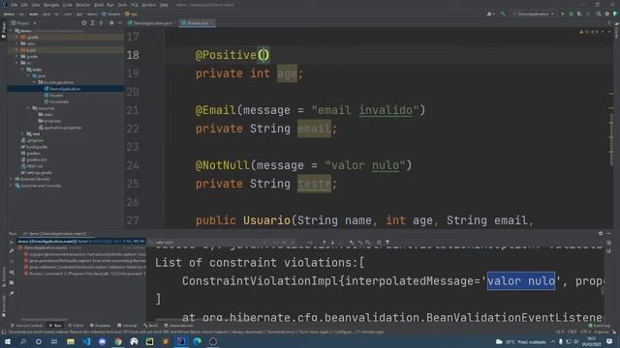Open the View menu

coord(36,5)
